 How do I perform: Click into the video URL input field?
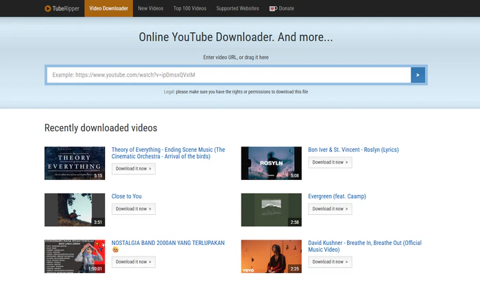[x=228, y=75]
